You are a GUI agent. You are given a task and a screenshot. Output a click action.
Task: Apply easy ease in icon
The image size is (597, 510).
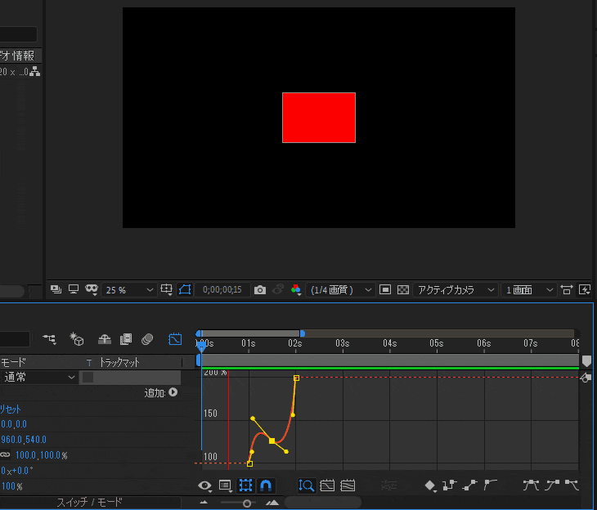(x=552, y=485)
